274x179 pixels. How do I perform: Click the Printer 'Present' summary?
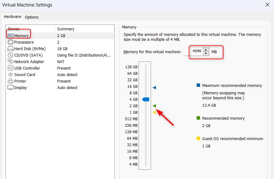(x=64, y=81)
